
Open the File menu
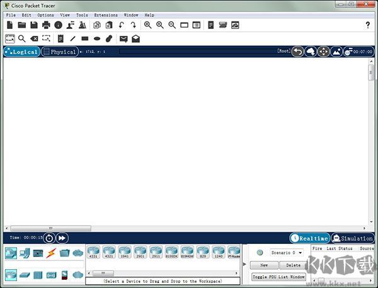[x=11, y=15]
